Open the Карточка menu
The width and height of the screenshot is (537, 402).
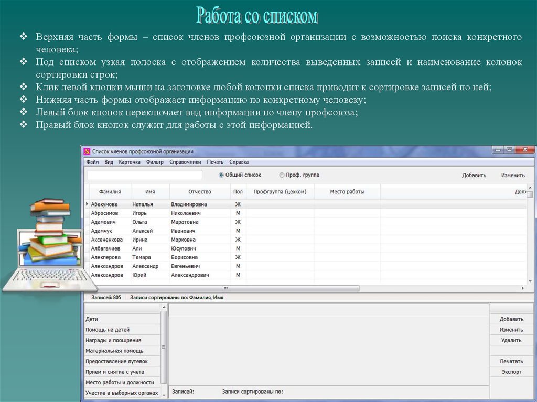pos(130,162)
